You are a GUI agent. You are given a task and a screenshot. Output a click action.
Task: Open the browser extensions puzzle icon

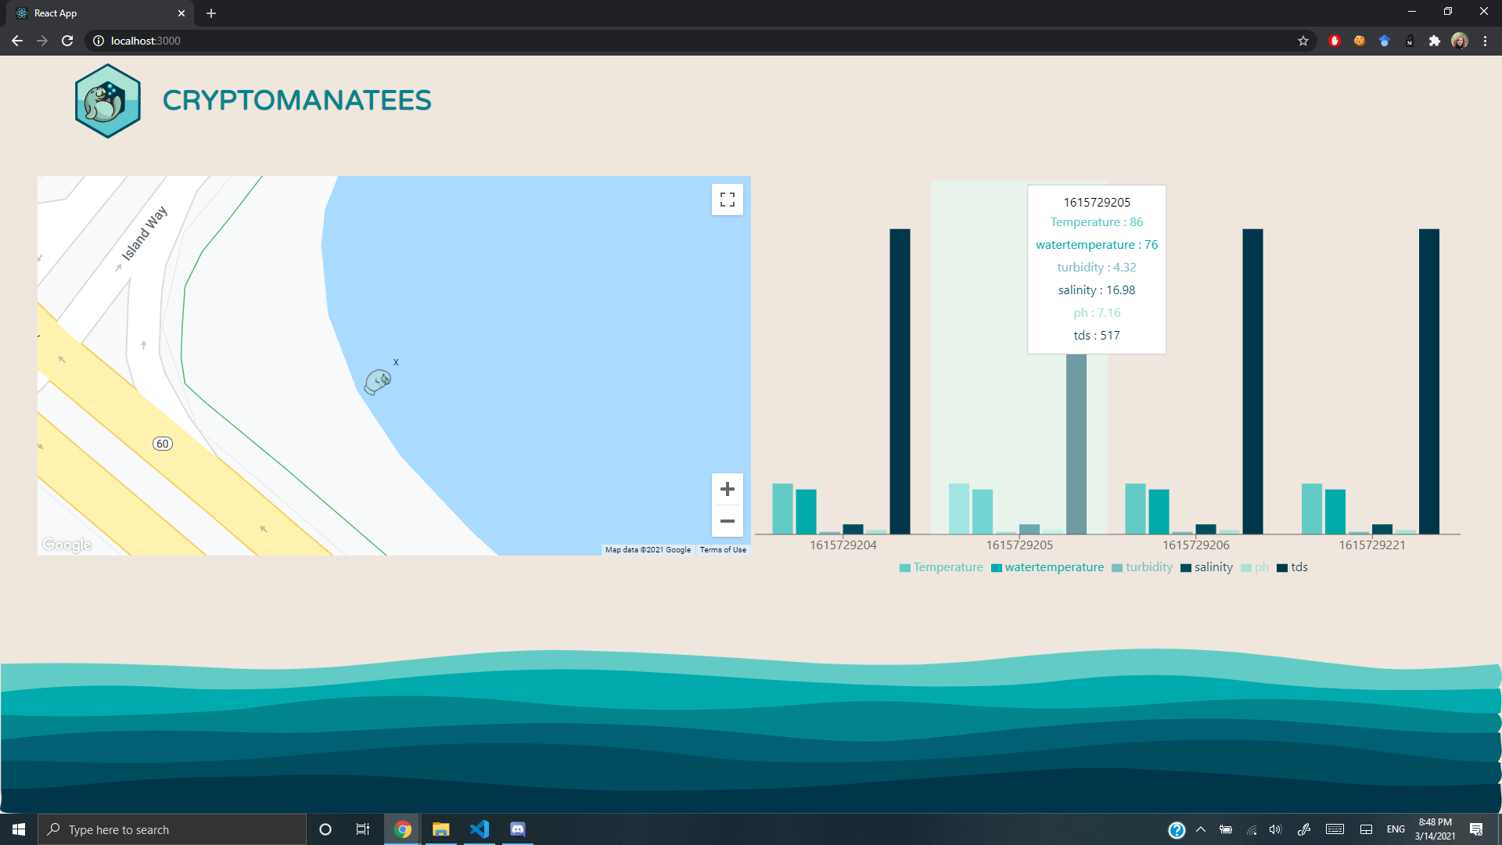click(x=1434, y=41)
